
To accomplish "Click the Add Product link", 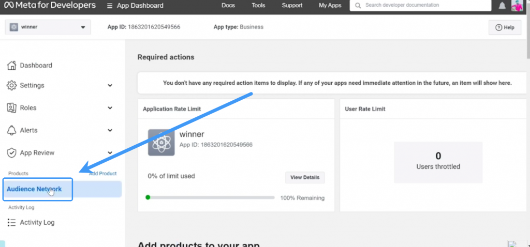I will (103, 174).
